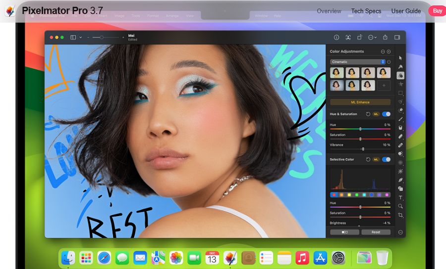Click the Share icon in toolbar
446x269 pixels.
pos(385,37)
